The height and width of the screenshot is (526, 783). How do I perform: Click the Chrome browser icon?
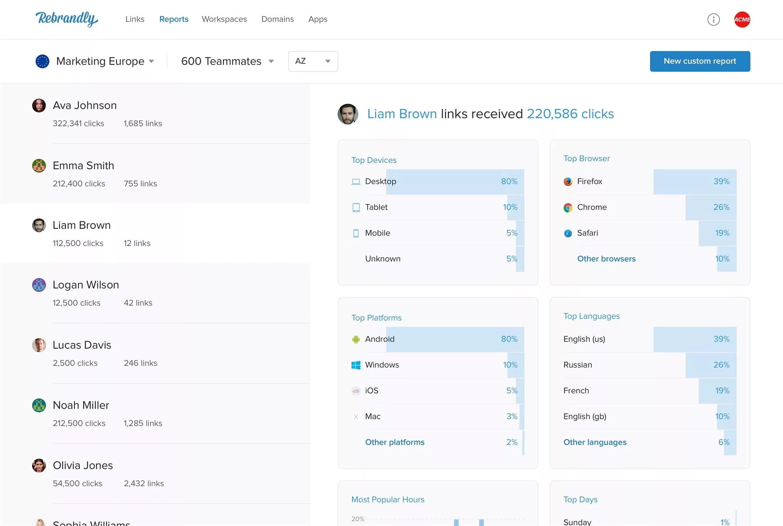[x=567, y=207]
